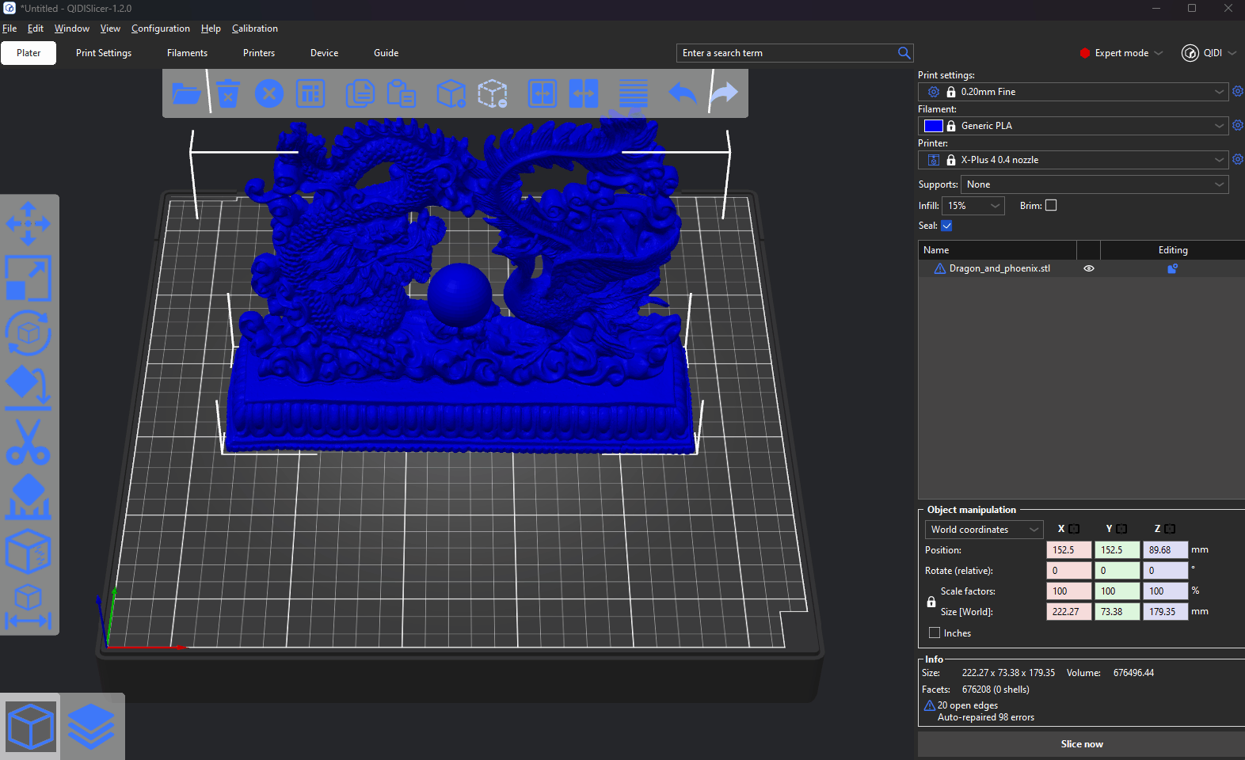Image resolution: width=1245 pixels, height=760 pixels.
Task: Click the Undo arrow
Action: [682, 93]
